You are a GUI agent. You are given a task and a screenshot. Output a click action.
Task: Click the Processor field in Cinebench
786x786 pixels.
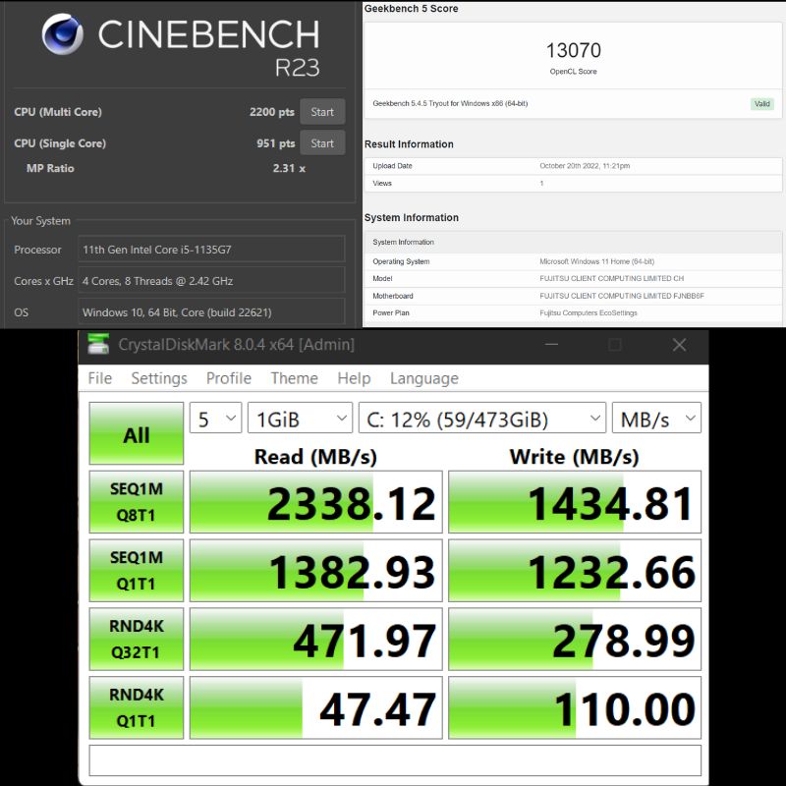[211, 250]
